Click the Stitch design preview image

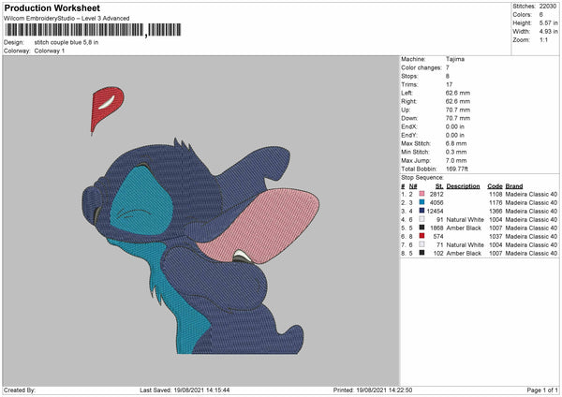[x=200, y=220]
